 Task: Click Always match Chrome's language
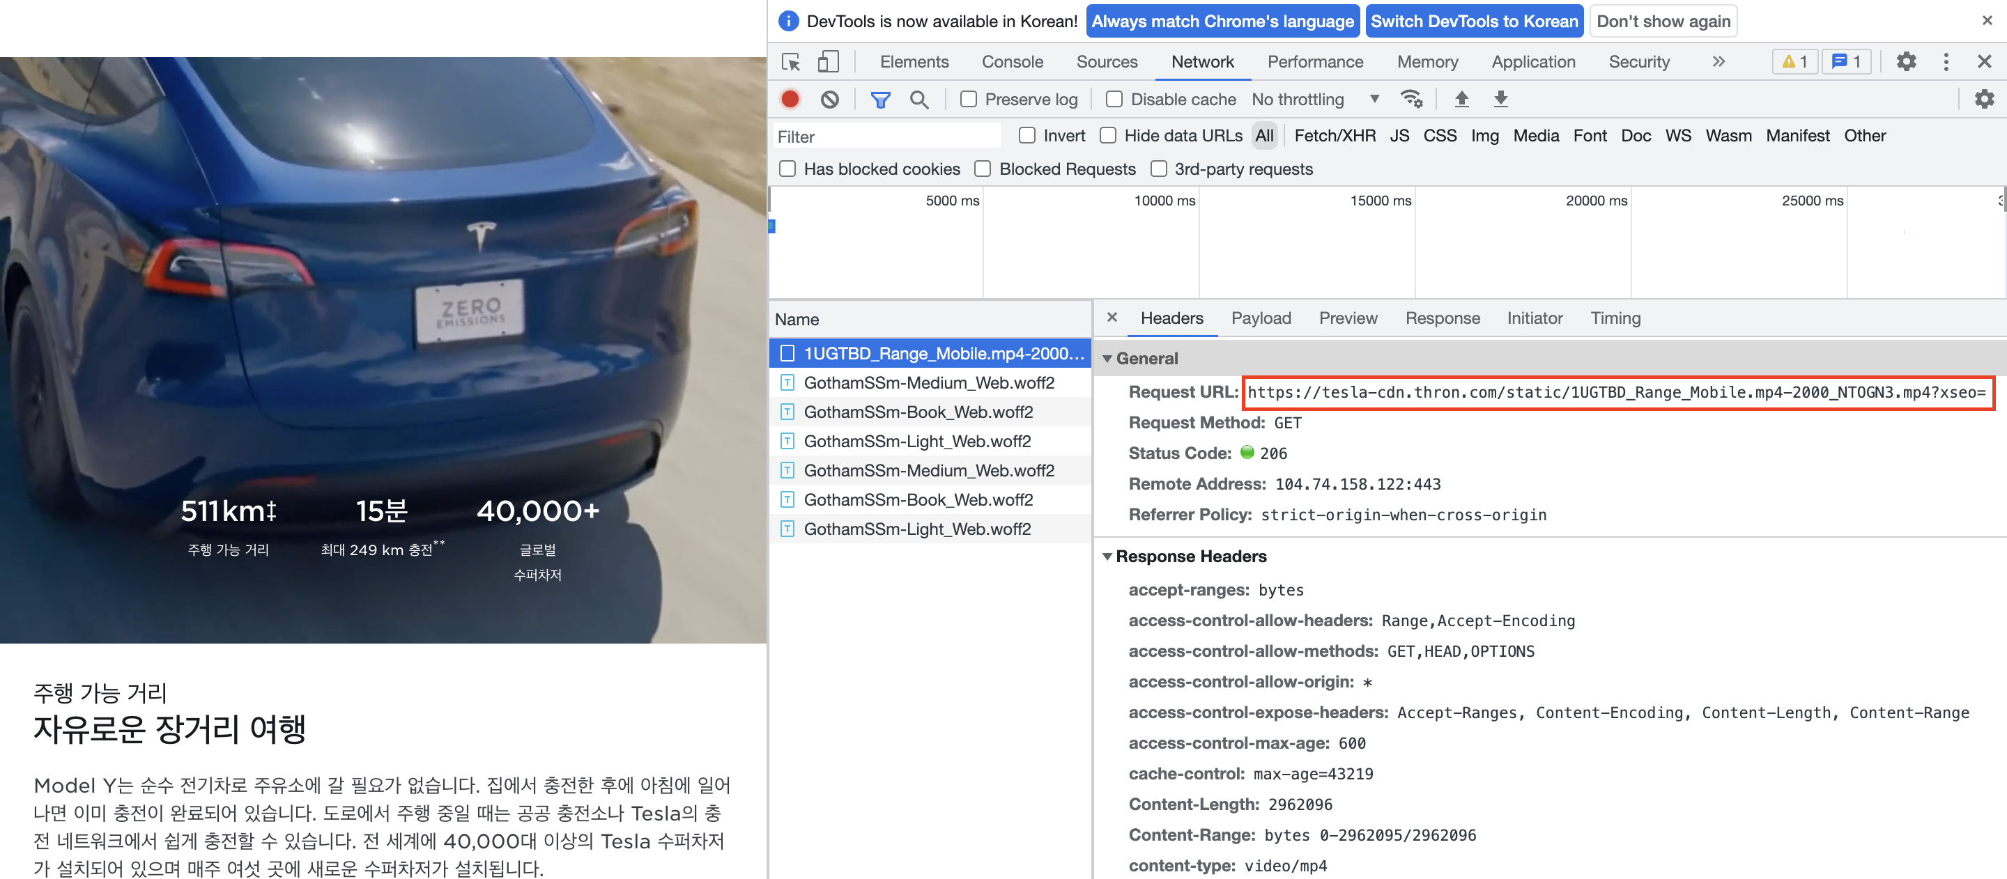1222,21
